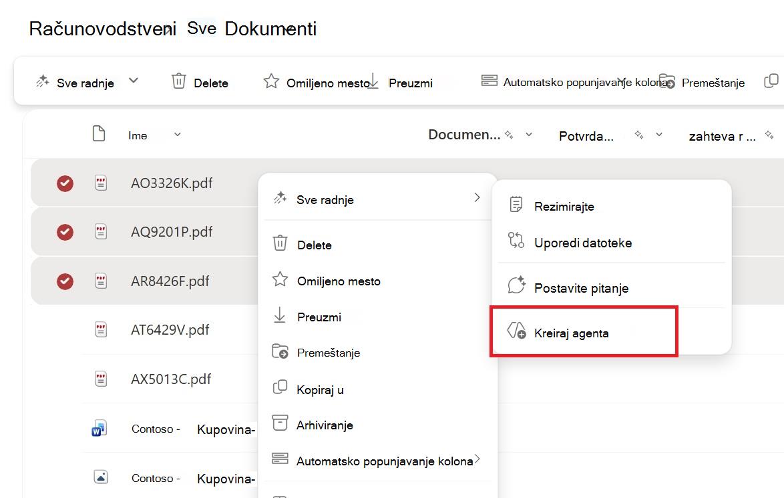Open file AT6429V.pdf

(x=170, y=329)
